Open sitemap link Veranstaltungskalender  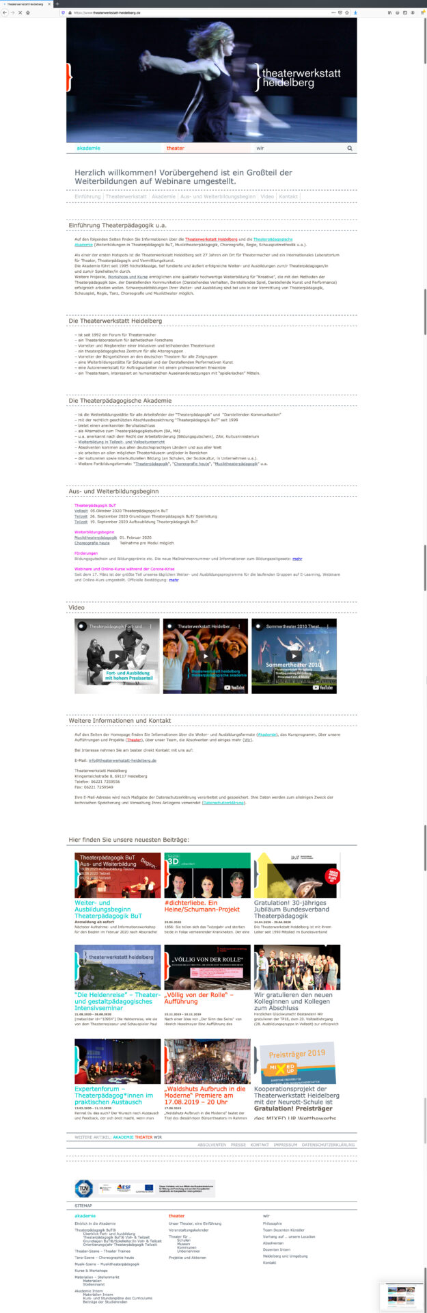click(189, 1230)
